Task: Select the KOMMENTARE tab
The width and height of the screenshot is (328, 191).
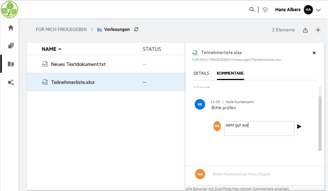Action: click(230, 73)
